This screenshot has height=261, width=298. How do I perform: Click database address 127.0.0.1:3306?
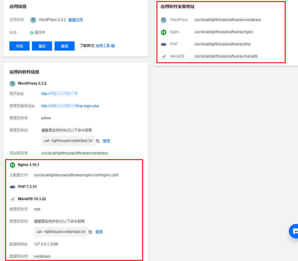46,244
